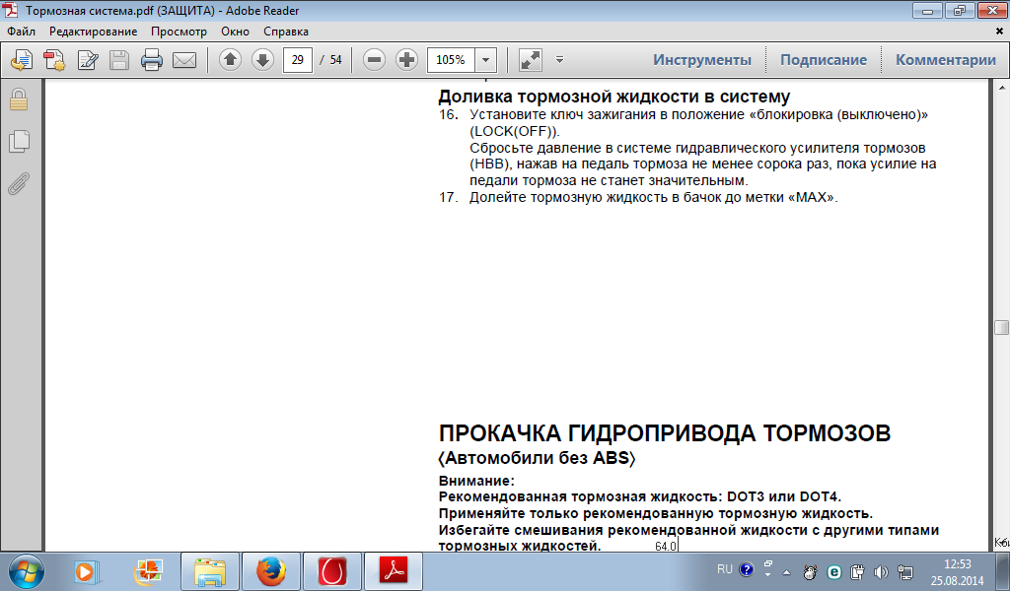Open the Просмотр menu

[x=179, y=32]
